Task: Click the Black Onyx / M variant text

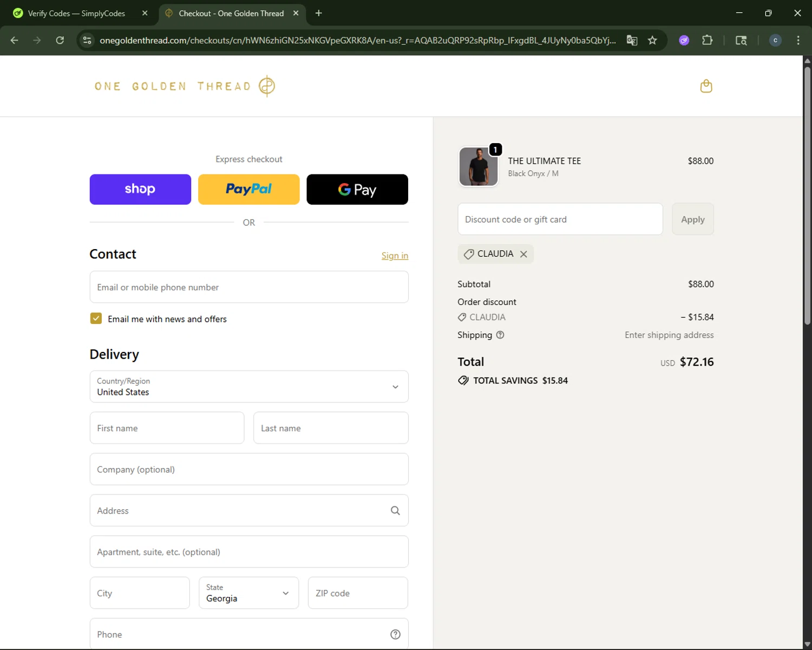Action: point(533,173)
